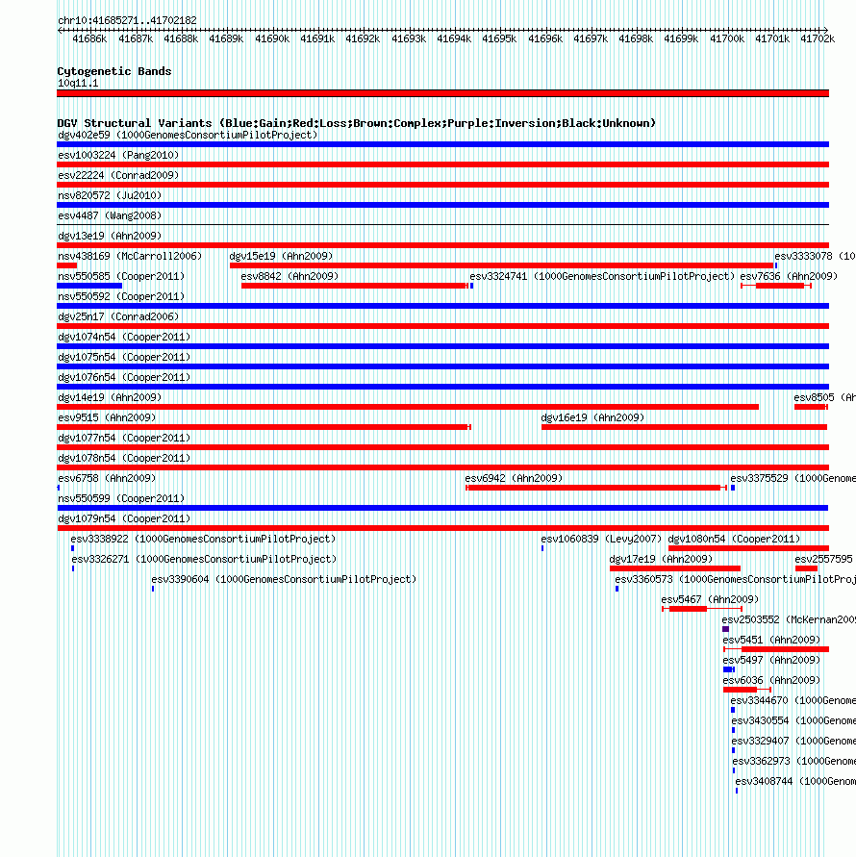Select dgv16e19 (Ahn2009) label
The width and height of the screenshot is (856, 857).
coord(592,418)
